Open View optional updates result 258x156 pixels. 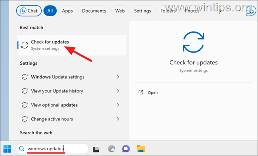[x=71, y=105]
